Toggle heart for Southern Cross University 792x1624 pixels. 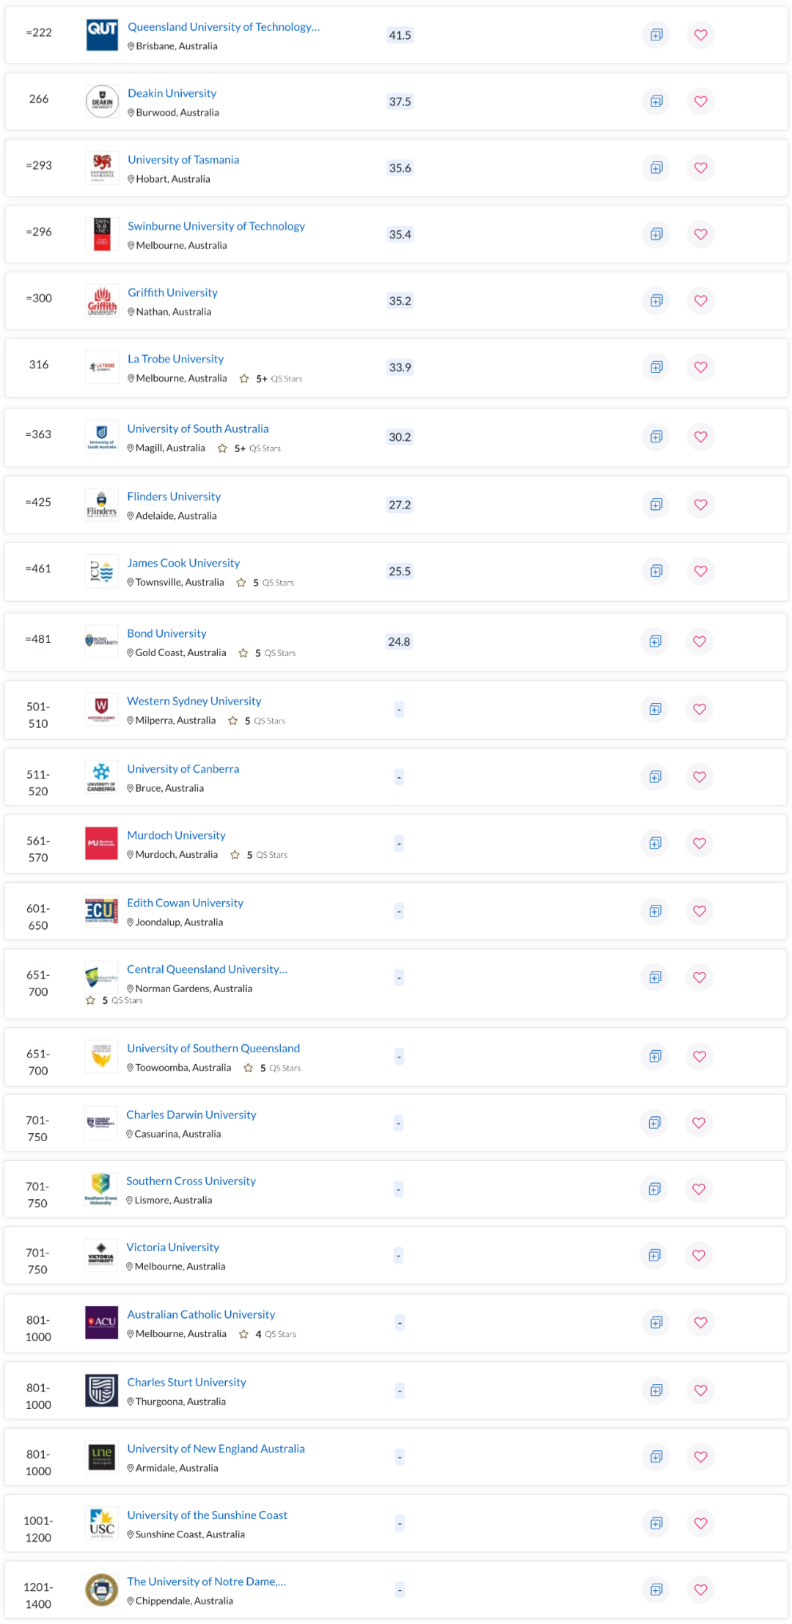coord(699,1189)
